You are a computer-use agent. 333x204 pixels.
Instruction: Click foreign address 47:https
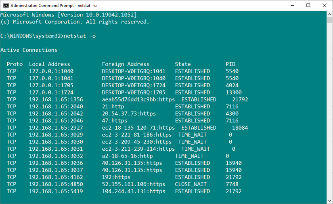115,120
